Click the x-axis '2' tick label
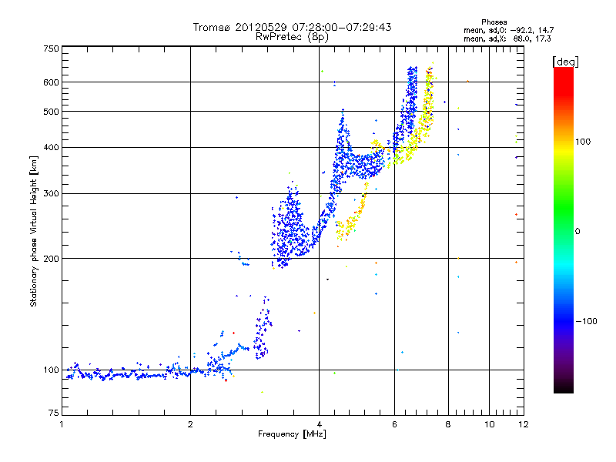Viewport: 616px width, 462px height. pos(190,424)
